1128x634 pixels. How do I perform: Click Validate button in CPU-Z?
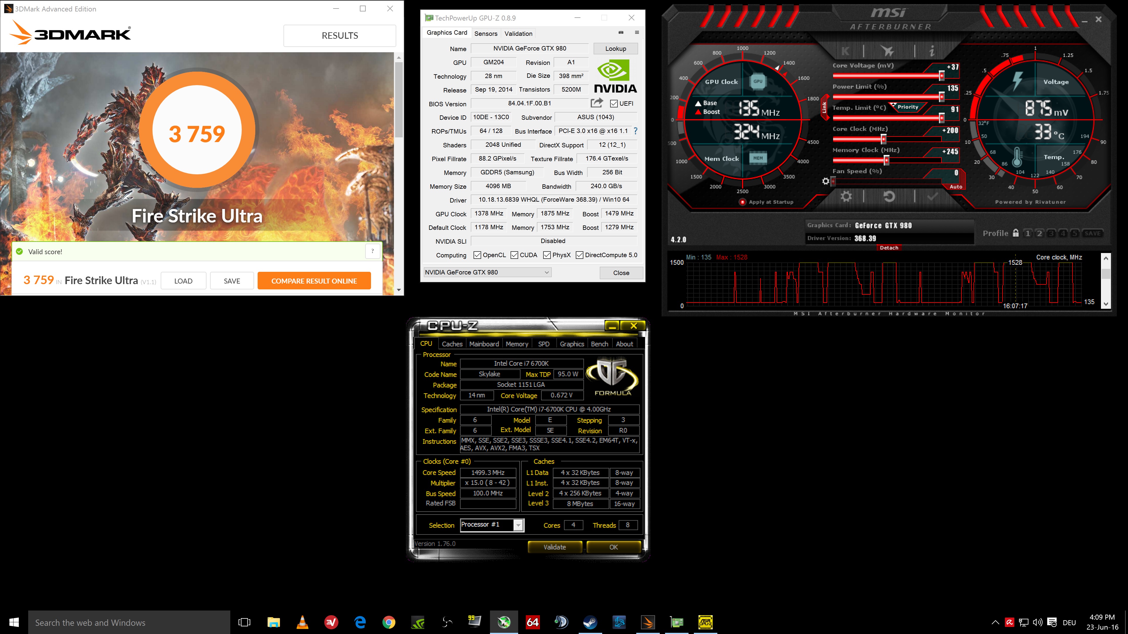click(555, 547)
